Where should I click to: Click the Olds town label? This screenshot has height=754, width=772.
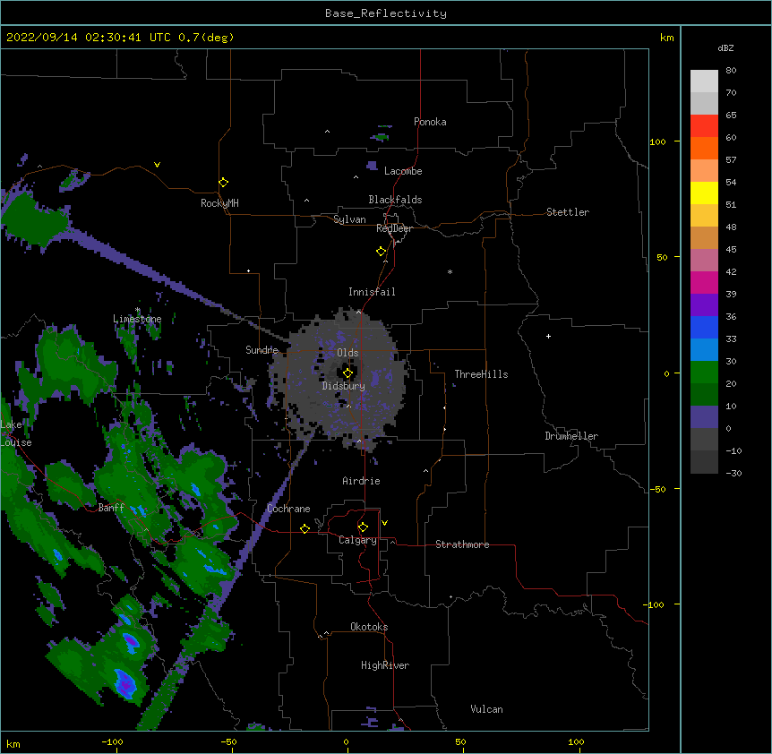pos(347,353)
